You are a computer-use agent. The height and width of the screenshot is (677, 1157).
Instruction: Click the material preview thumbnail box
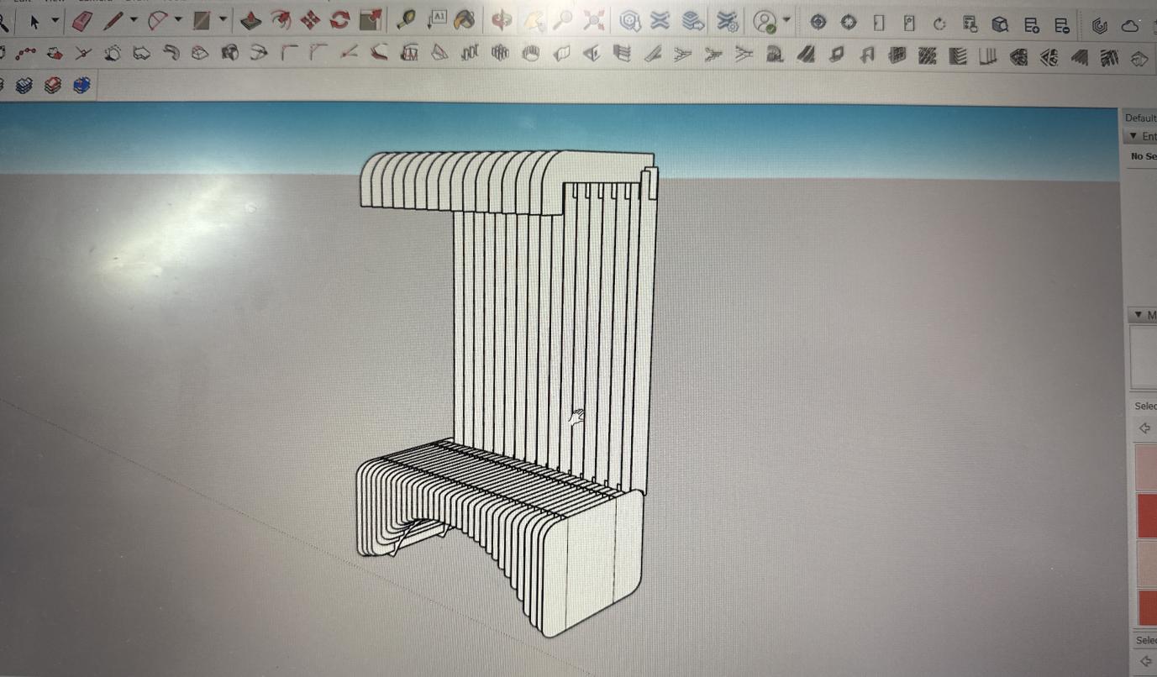pyautogui.click(x=1144, y=358)
